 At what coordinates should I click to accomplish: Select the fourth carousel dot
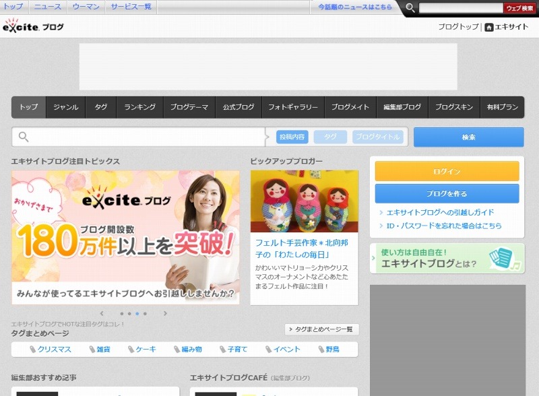[x=145, y=314]
